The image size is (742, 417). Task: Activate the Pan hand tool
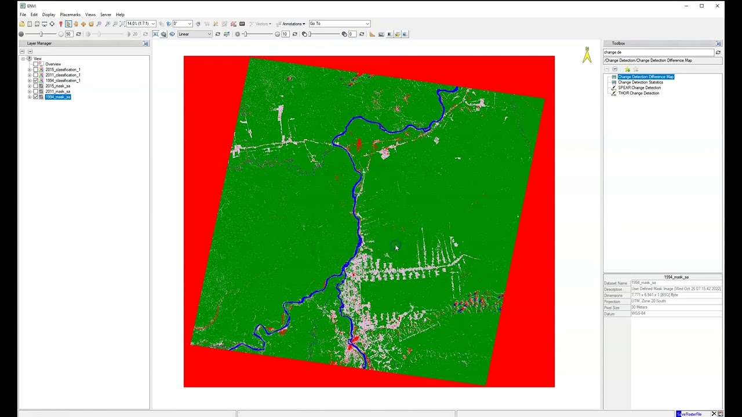tap(76, 24)
